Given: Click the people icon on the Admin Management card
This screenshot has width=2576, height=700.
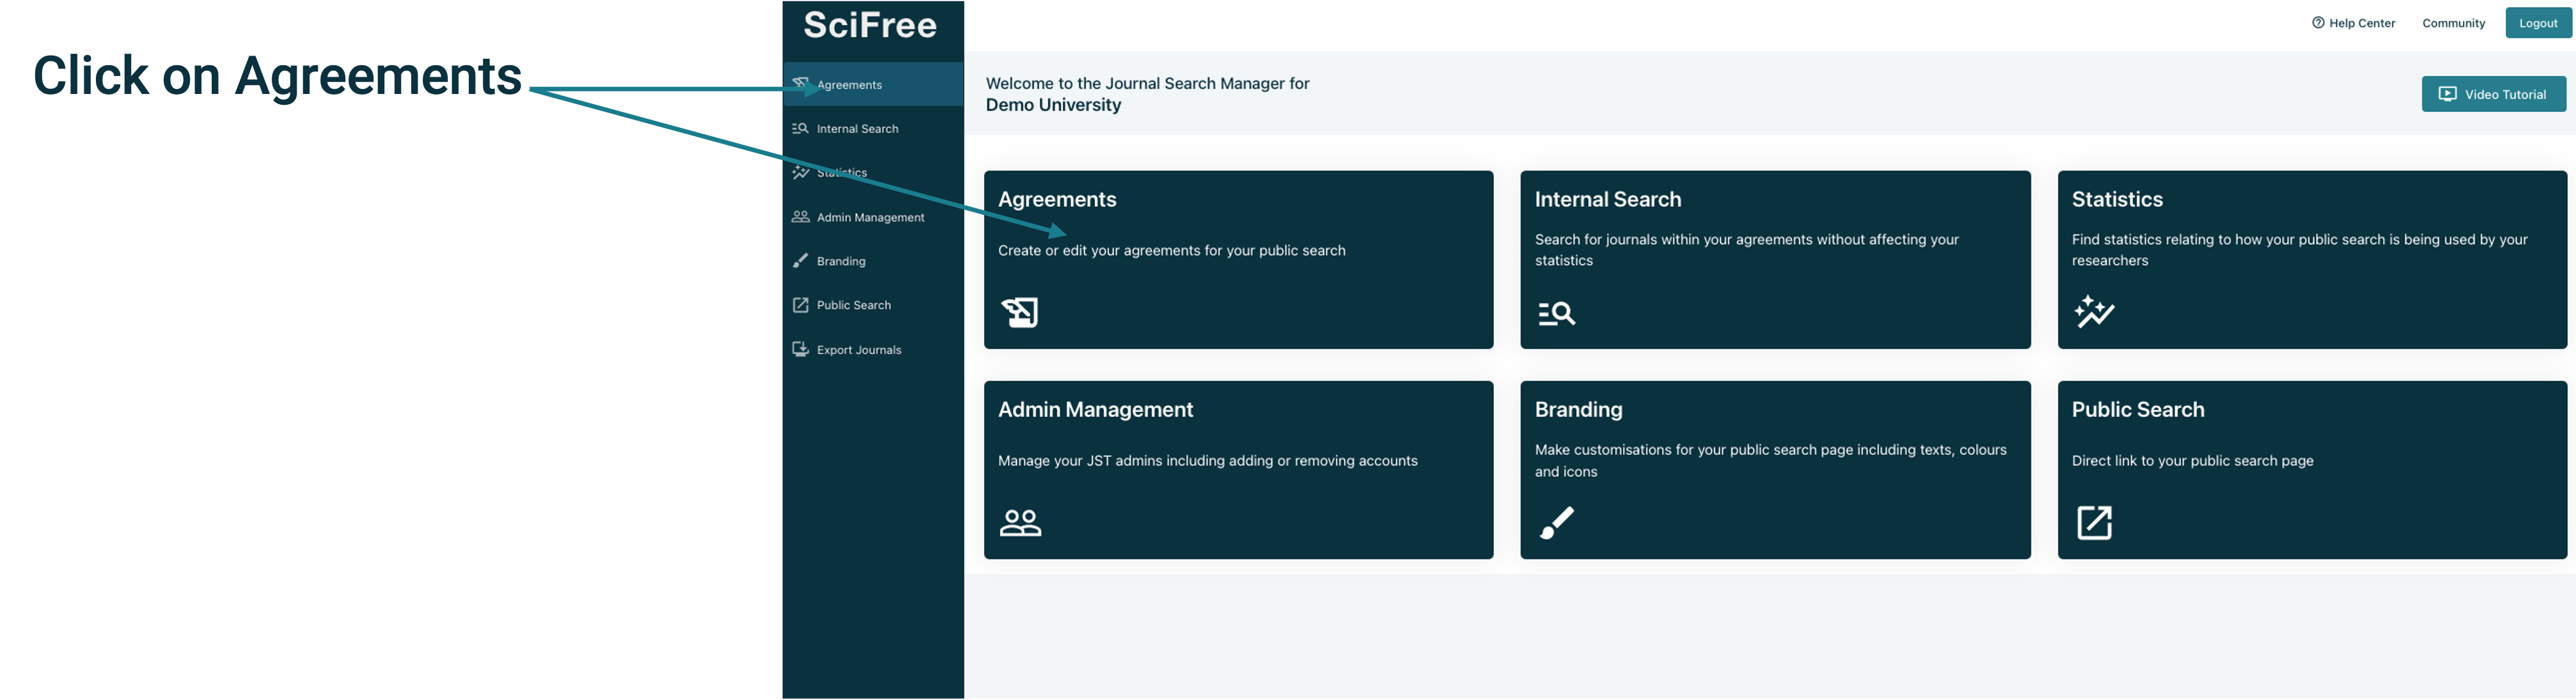Looking at the screenshot, I should pyautogui.click(x=1019, y=522).
